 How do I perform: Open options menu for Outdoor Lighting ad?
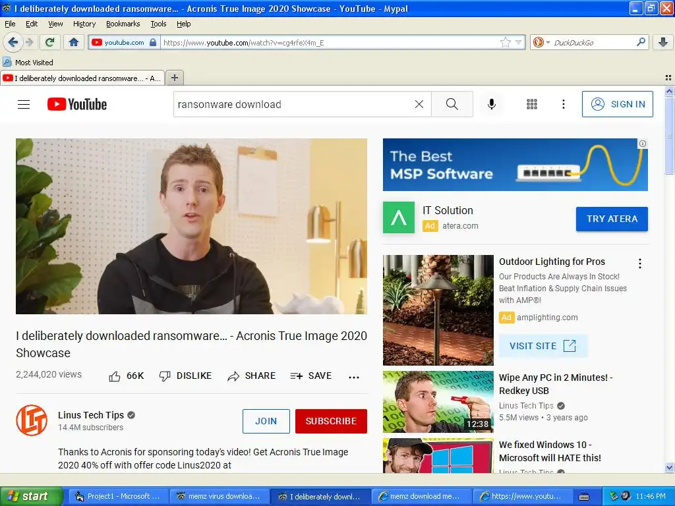click(640, 264)
